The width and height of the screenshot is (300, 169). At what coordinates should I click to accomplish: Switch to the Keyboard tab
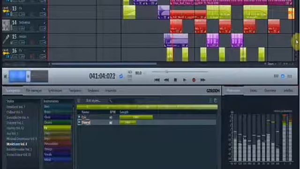[93, 91]
